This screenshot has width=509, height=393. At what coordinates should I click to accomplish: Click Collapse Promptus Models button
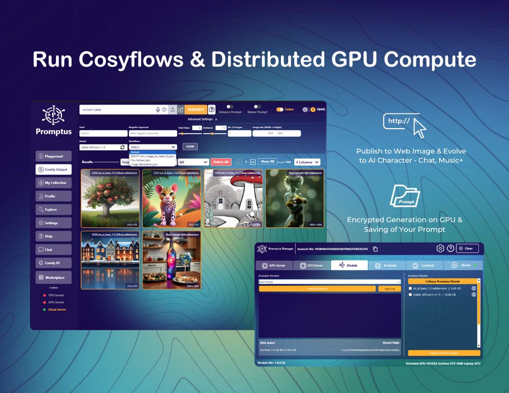click(442, 282)
